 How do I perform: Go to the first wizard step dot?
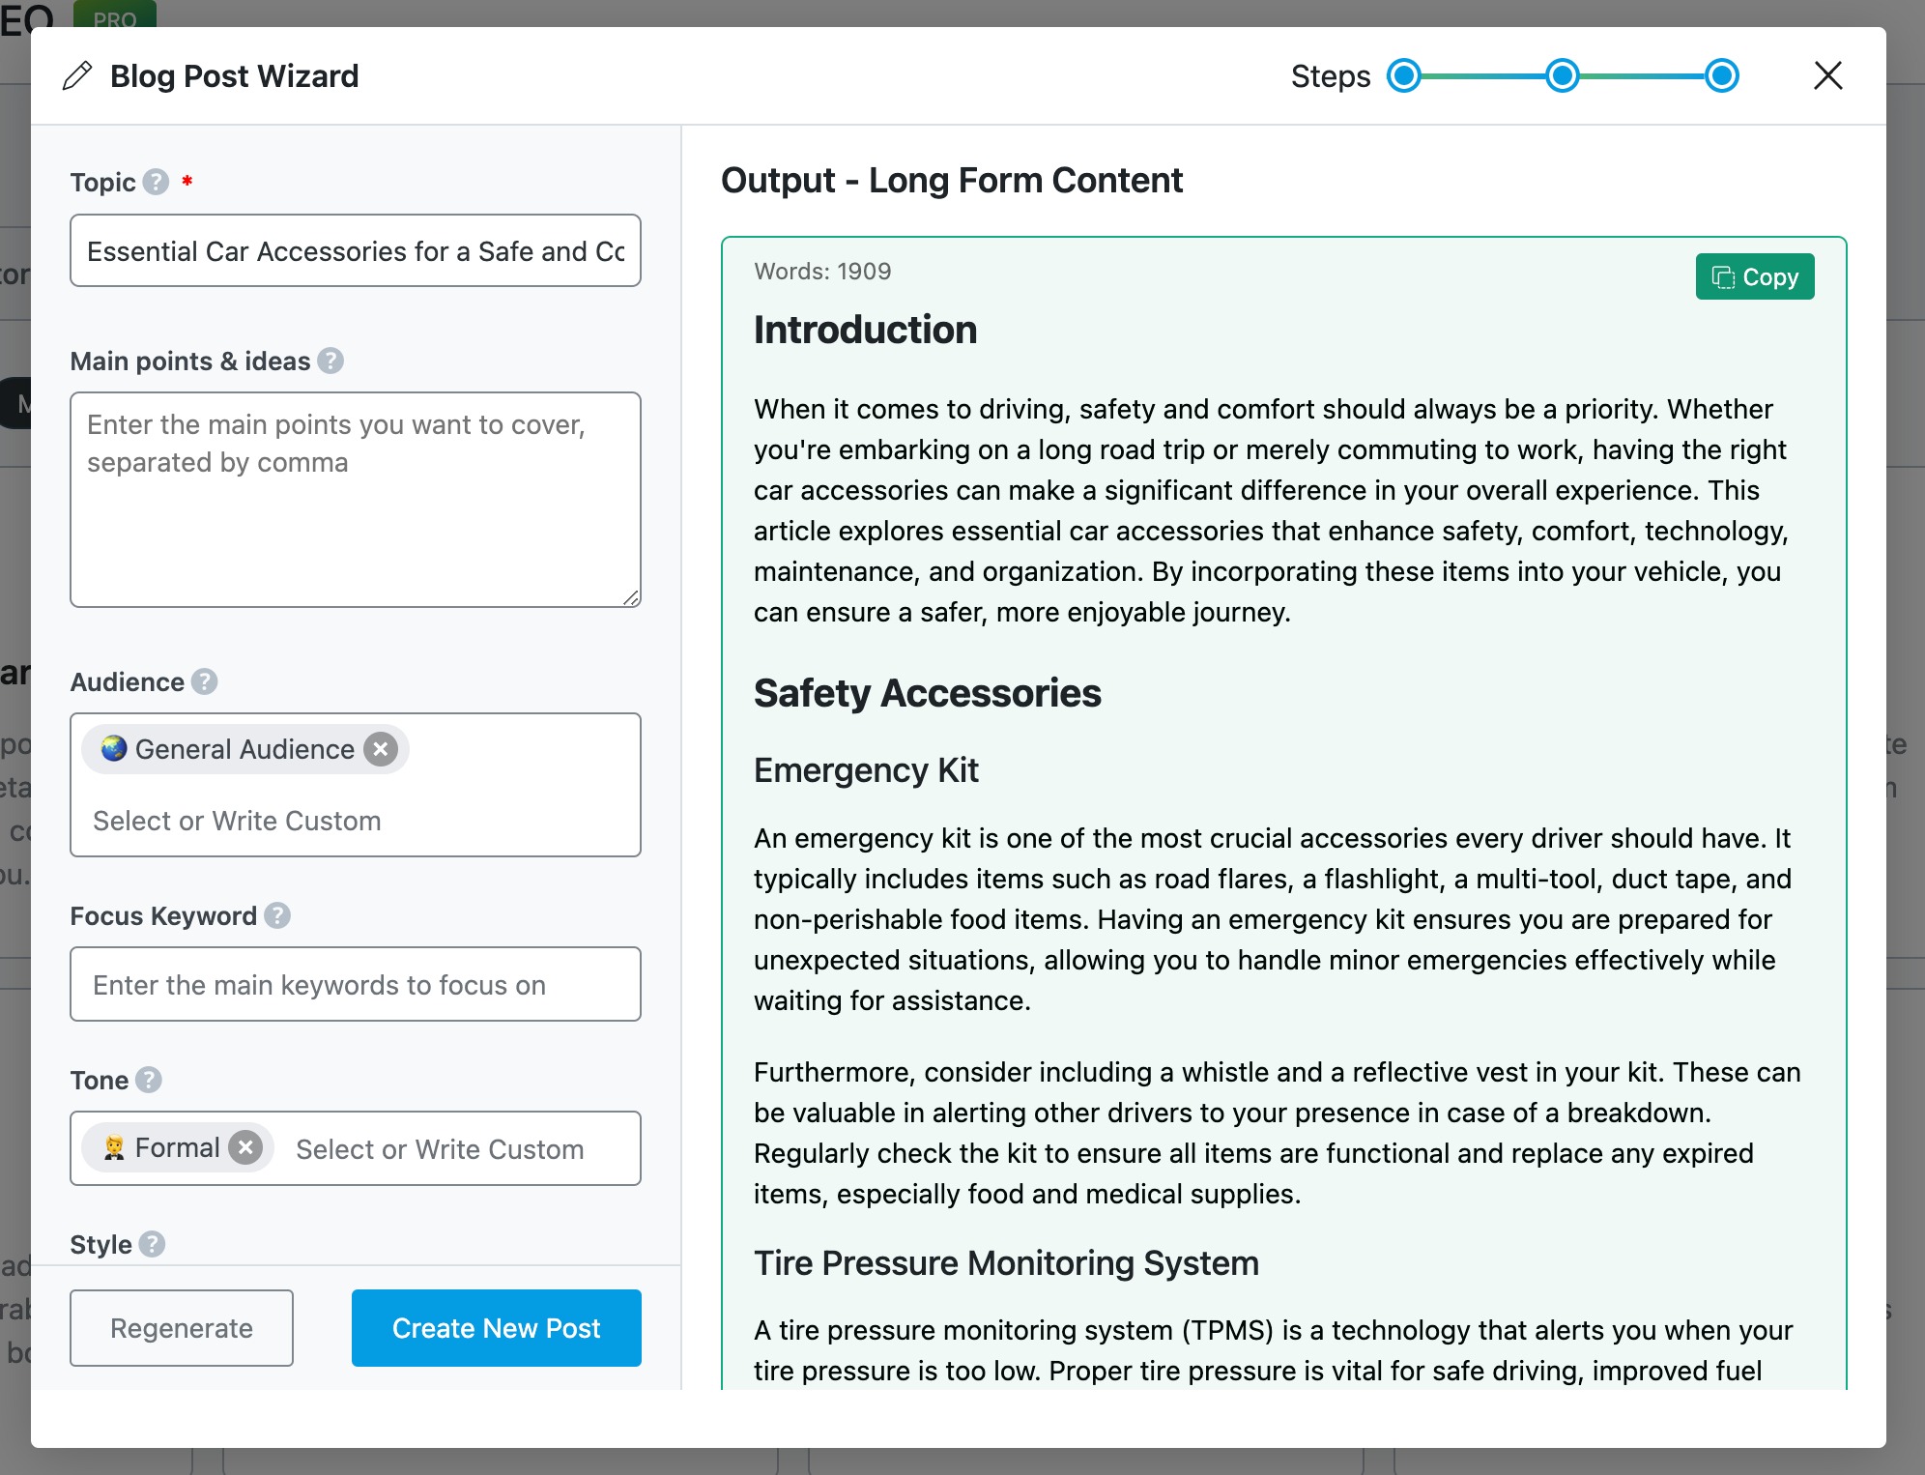(x=1404, y=75)
